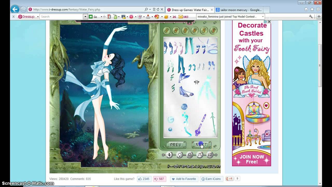Click the address bar search magnifier icon
The width and height of the screenshot is (332, 187).
pos(146,9)
